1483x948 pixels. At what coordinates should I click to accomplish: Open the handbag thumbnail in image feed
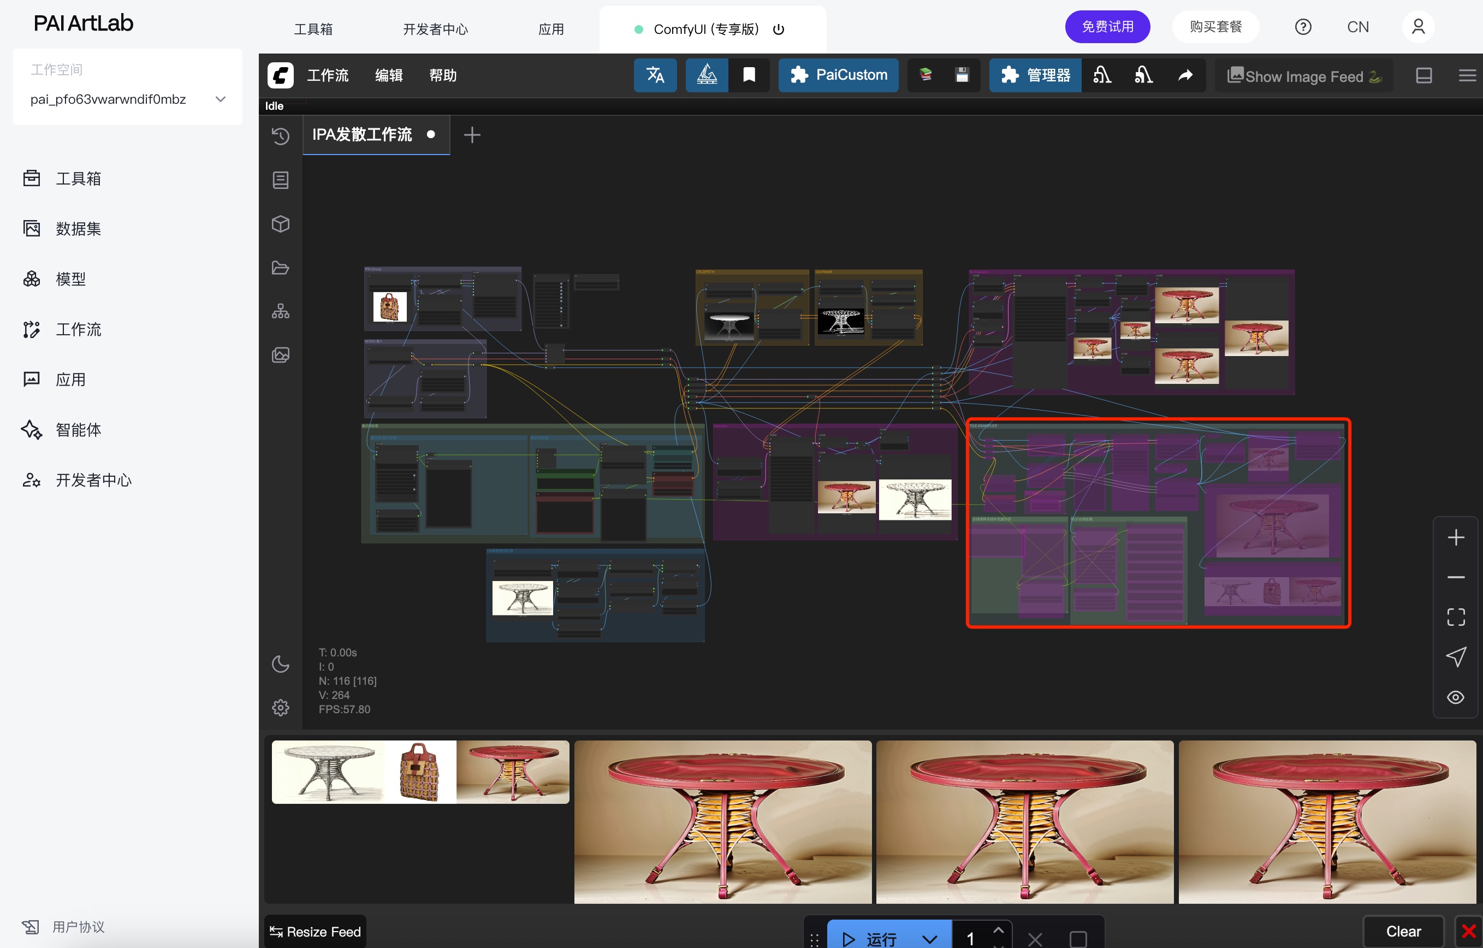[x=420, y=771]
